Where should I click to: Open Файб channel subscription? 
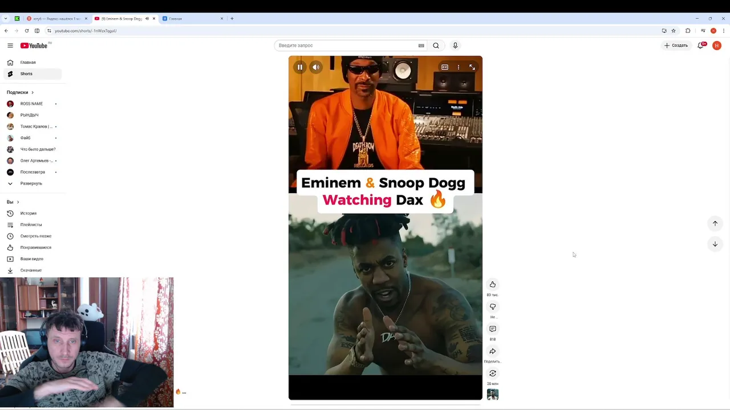click(x=33, y=138)
